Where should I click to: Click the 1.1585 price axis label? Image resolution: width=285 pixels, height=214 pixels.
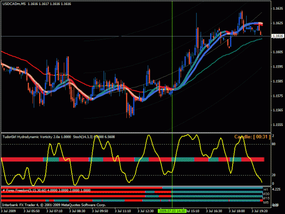coord(278,81)
